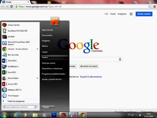
Task: Open Windows Media Player from taskbar
Action: tap(44, 115)
